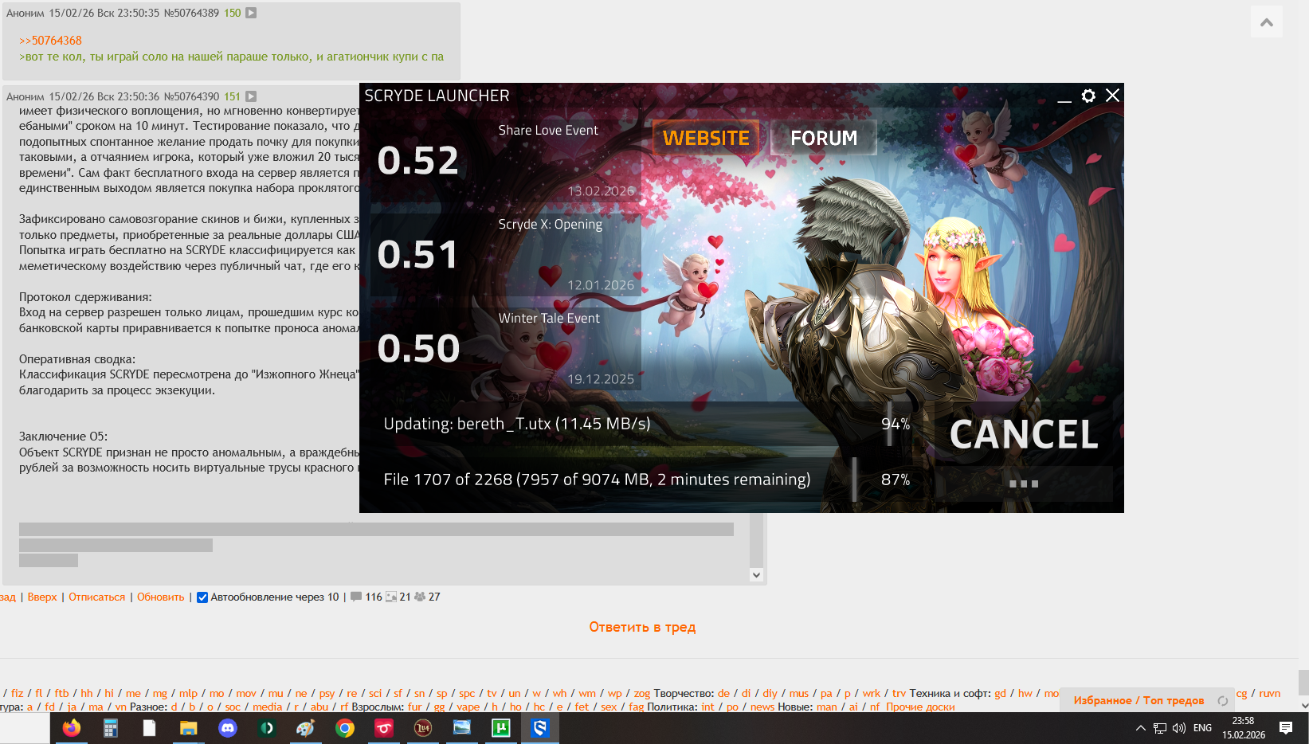1309x744 pixels.
Task: Click the 'Updating: bereth_T.utx' status text
Action: [517, 424]
